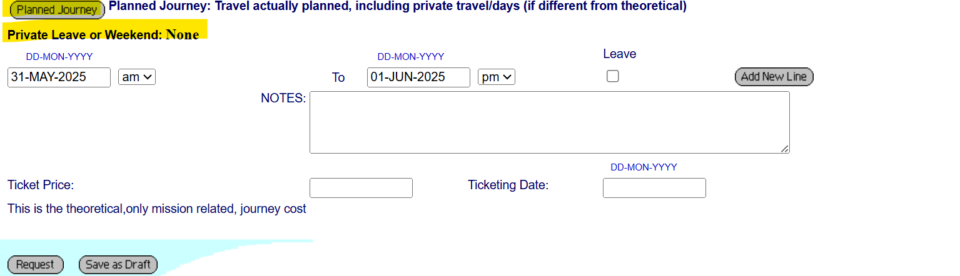Open the pm time-of-day dropdown

497,77
